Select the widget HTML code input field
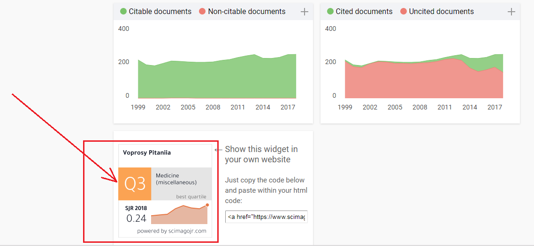The image size is (534, 247). [267, 217]
